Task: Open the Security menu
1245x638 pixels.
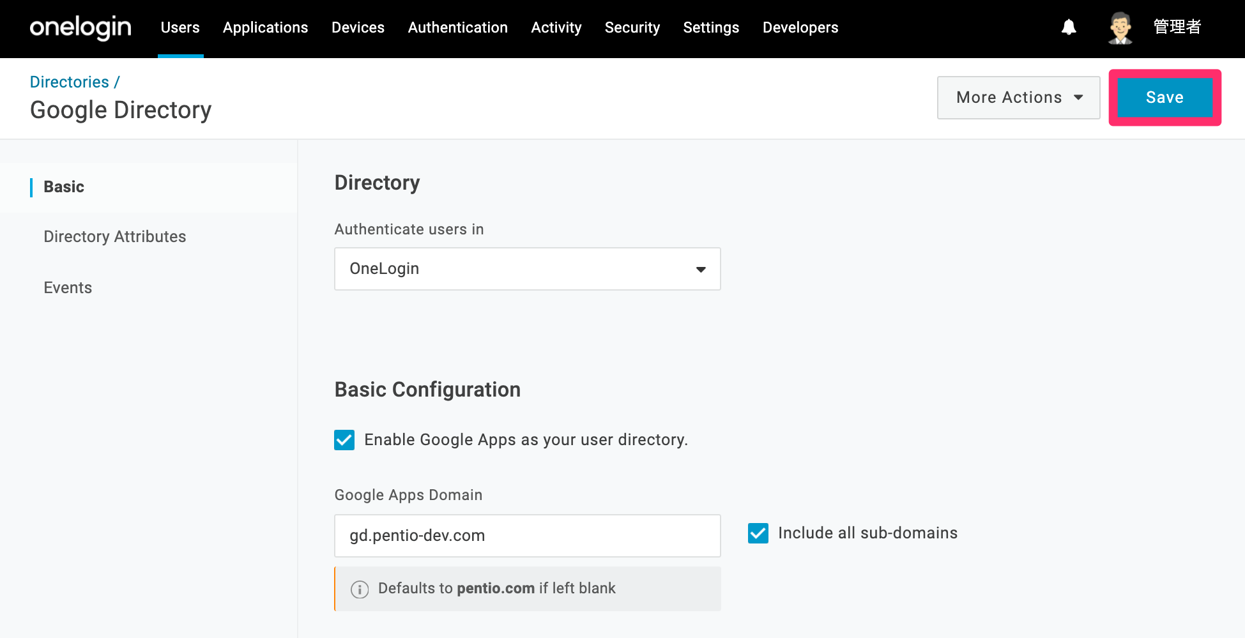Action: click(632, 27)
